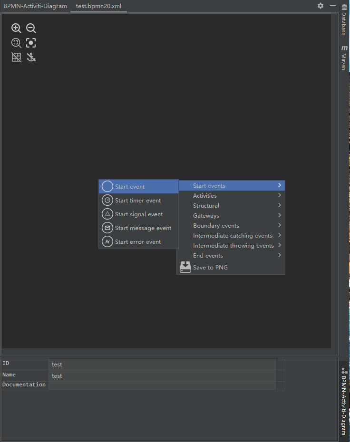Expand Intermediate catching events submenu
Image resolution: width=350 pixels, height=442 pixels.
(231, 236)
